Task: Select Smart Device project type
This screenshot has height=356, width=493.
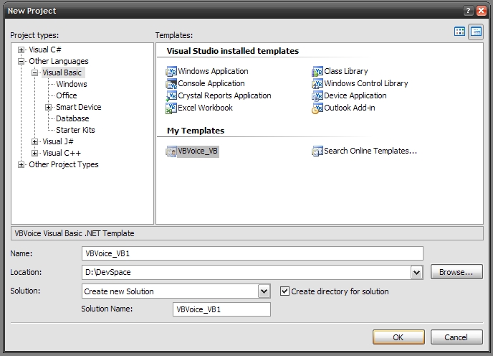Action: click(x=79, y=107)
